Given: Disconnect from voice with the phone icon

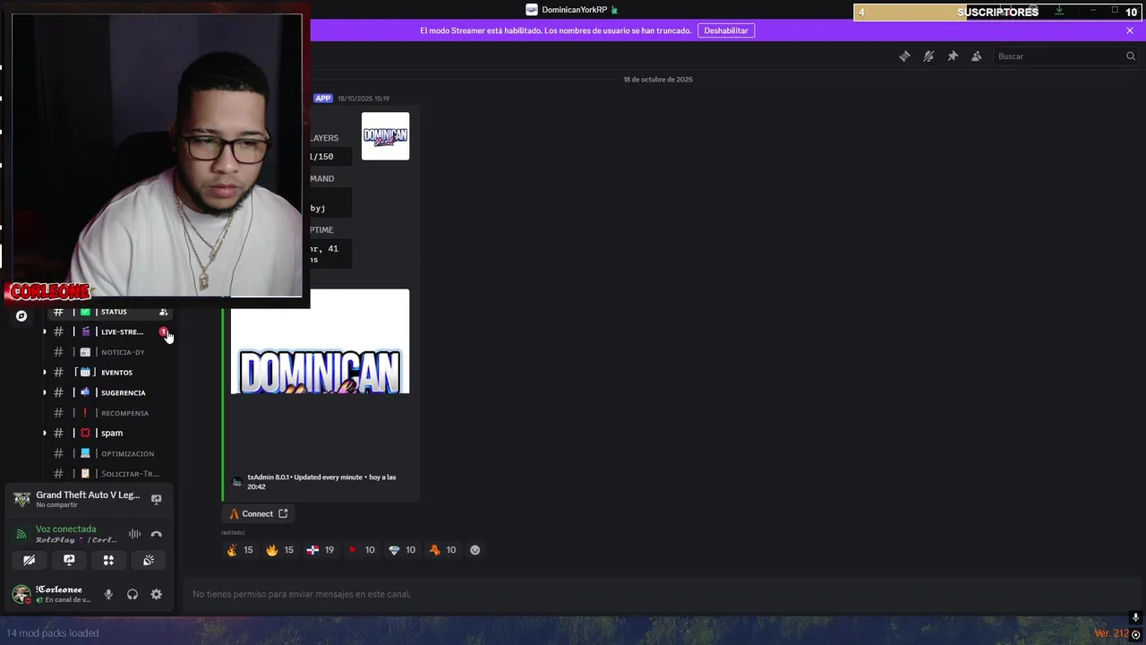Looking at the screenshot, I should 156,534.
